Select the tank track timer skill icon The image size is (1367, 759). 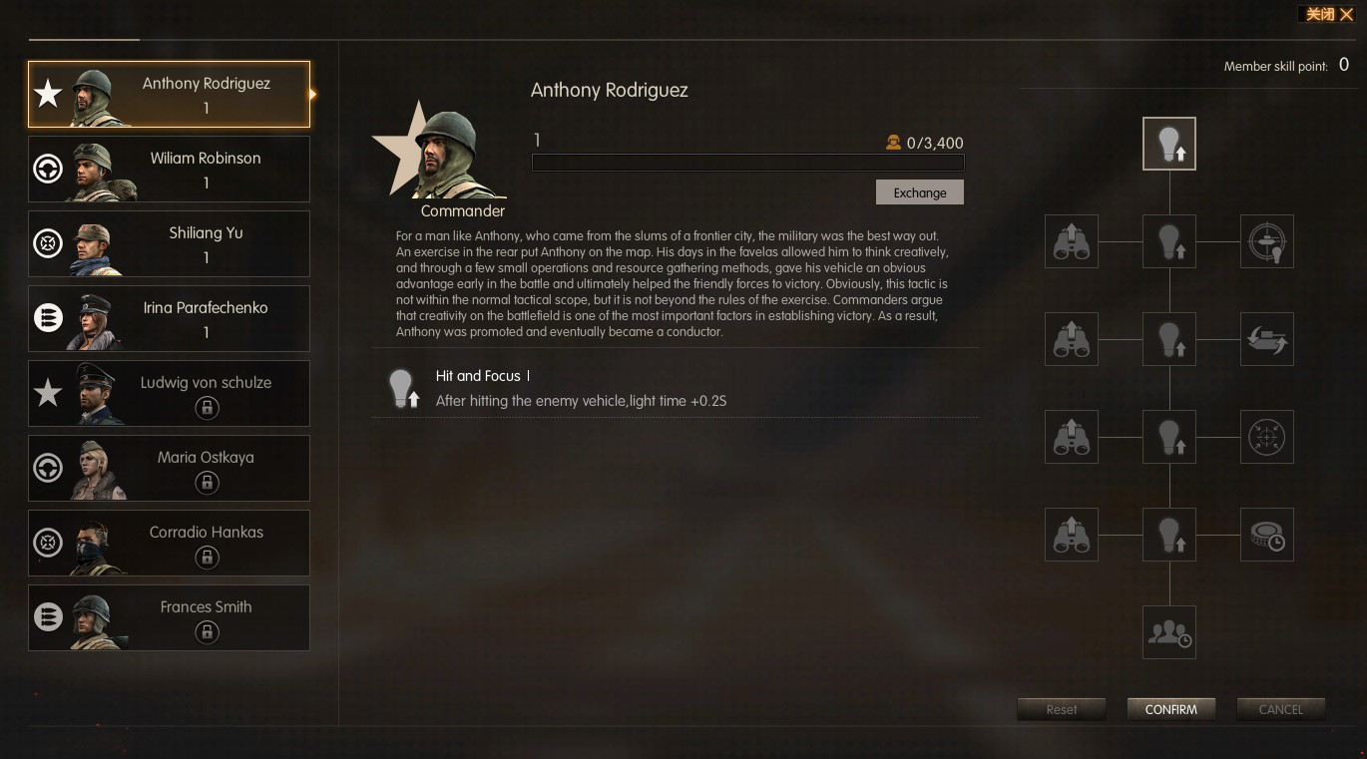tap(1267, 535)
